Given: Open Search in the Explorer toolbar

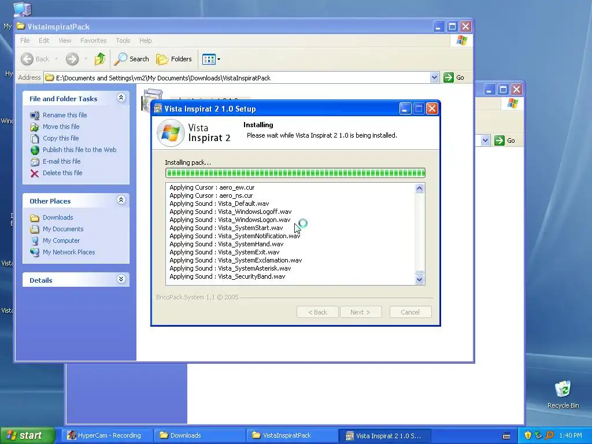Looking at the screenshot, I should [132, 59].
